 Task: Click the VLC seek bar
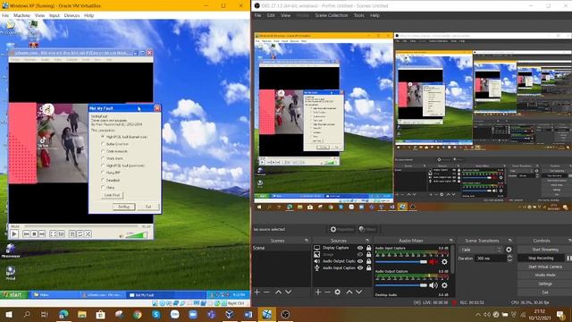coord(80,226)
